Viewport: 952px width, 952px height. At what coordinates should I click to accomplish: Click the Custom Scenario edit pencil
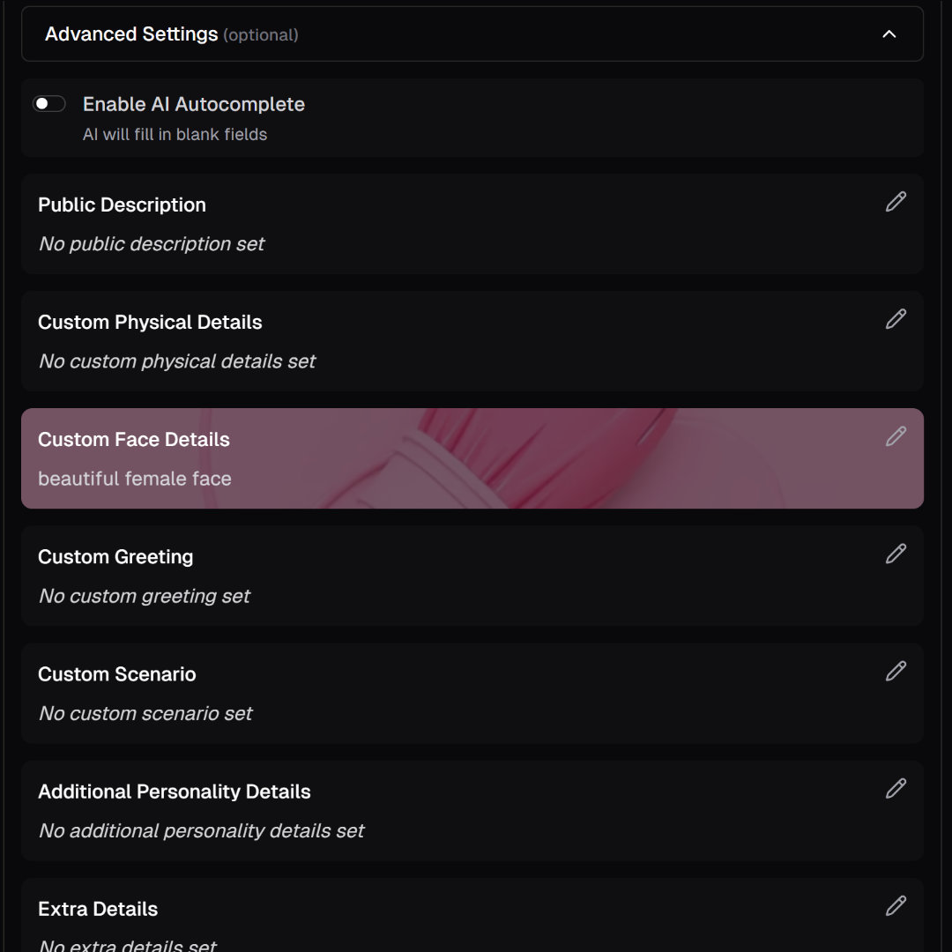pos(896,671)
